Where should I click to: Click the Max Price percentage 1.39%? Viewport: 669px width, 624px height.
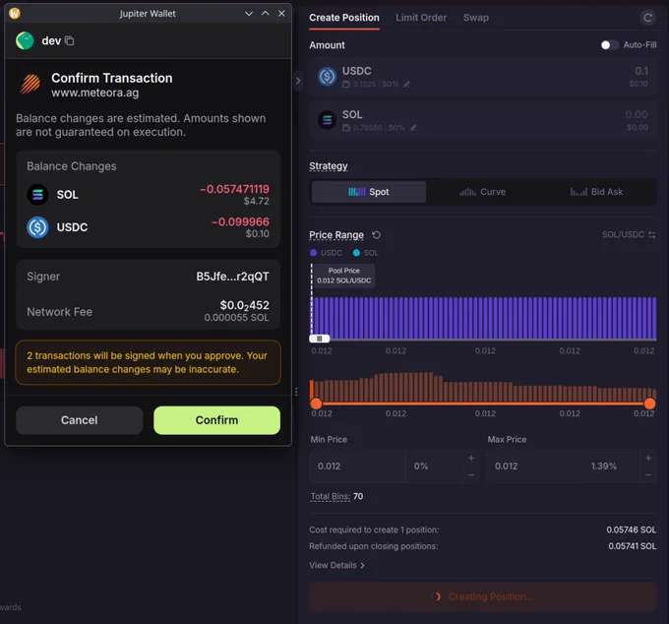coord(604,467)
